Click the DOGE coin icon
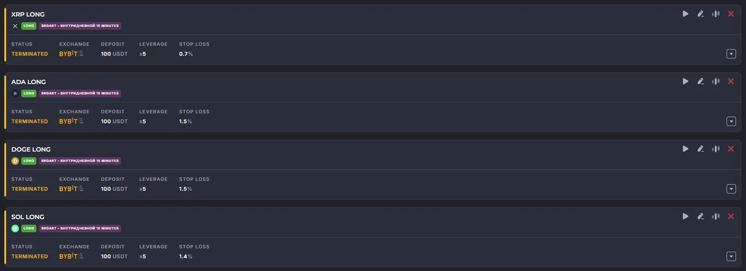 pos(15,161)
